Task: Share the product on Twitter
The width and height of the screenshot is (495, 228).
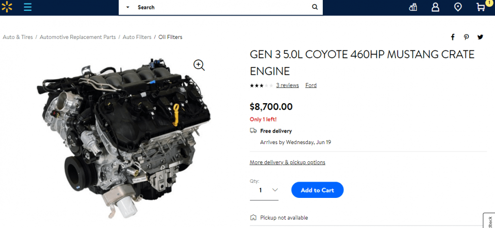Action: (480, 37)
